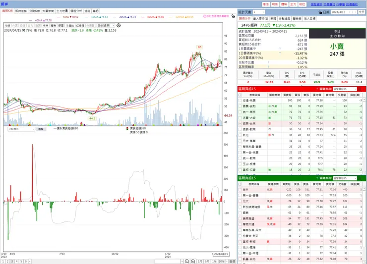367x264 pixels.
Task: Click help icon next to 1日籌碼集中(%) row
Action: tap(280, 53)
